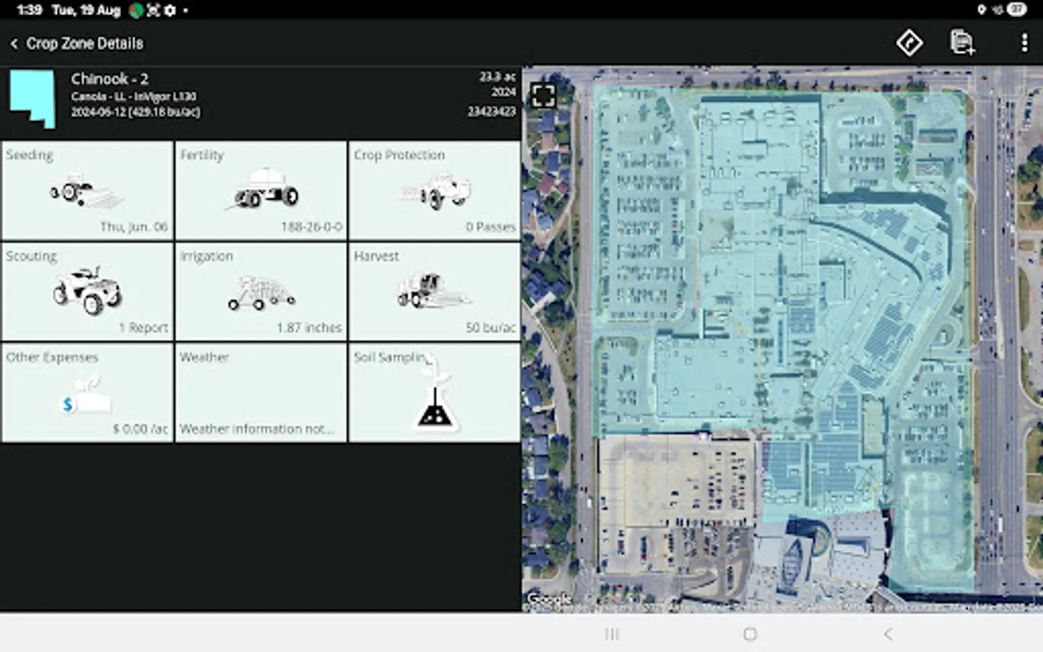Open Irrigation via the pivot icon
The width and height of the screenshot is (1043, 652).
(x=261, y=293)
